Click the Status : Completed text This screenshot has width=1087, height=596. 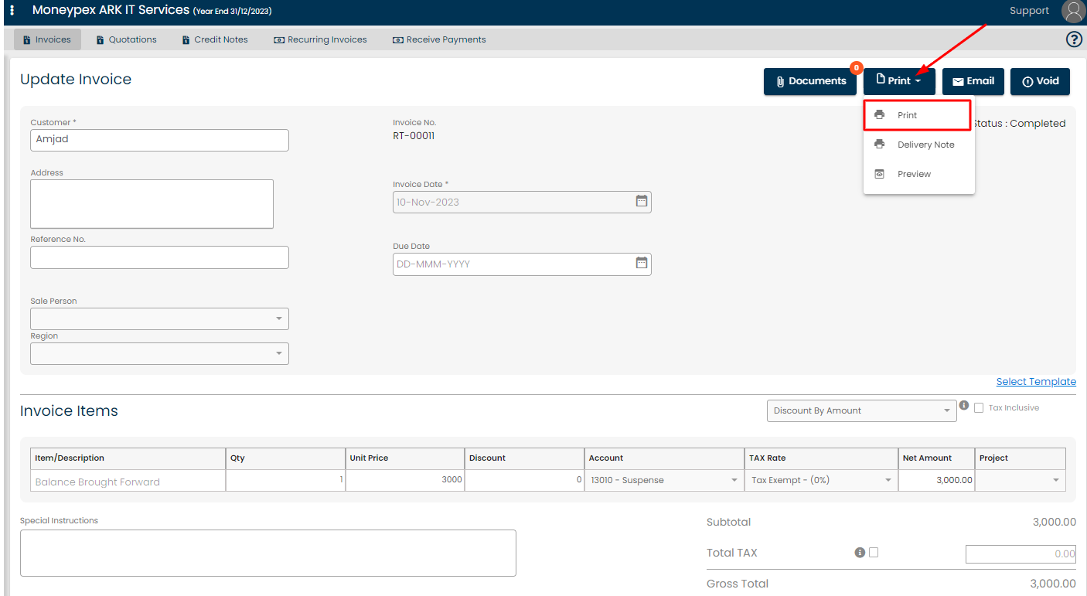[x=1018, y=124]
